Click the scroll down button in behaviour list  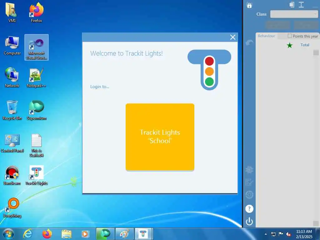[x=316, y=223]
